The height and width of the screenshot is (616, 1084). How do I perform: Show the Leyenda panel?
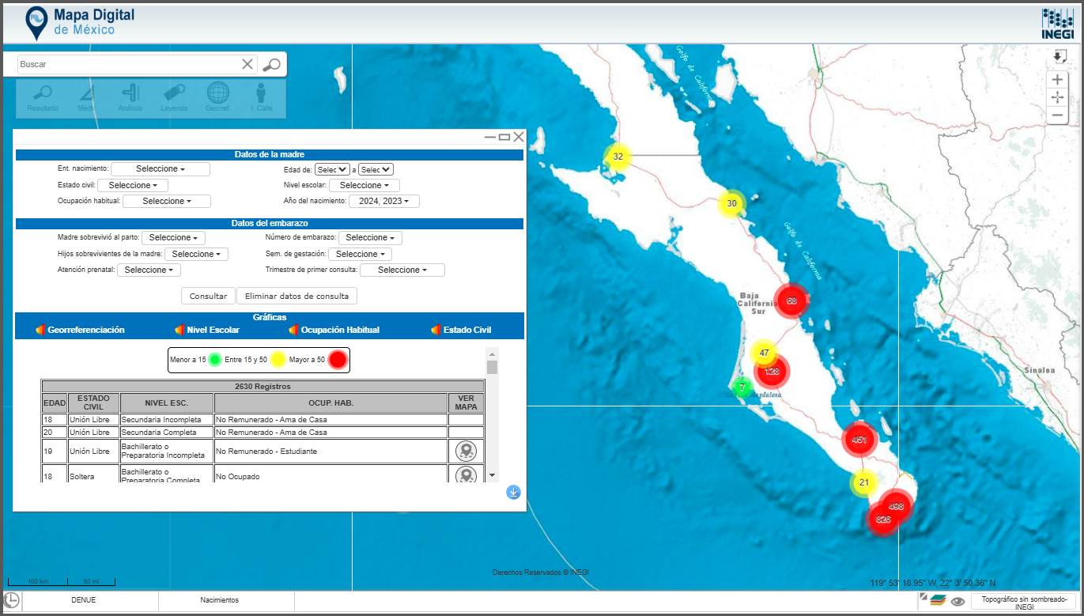[174, 97]
